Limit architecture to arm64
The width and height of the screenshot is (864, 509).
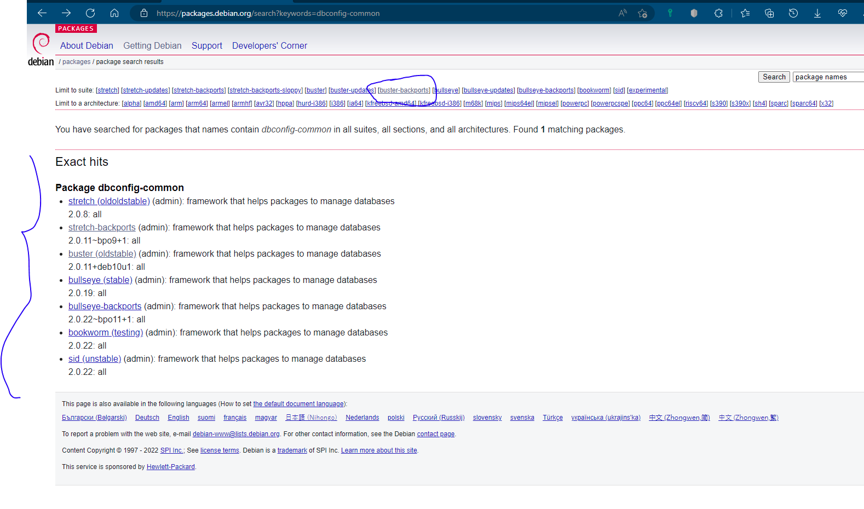pos(197,103)
